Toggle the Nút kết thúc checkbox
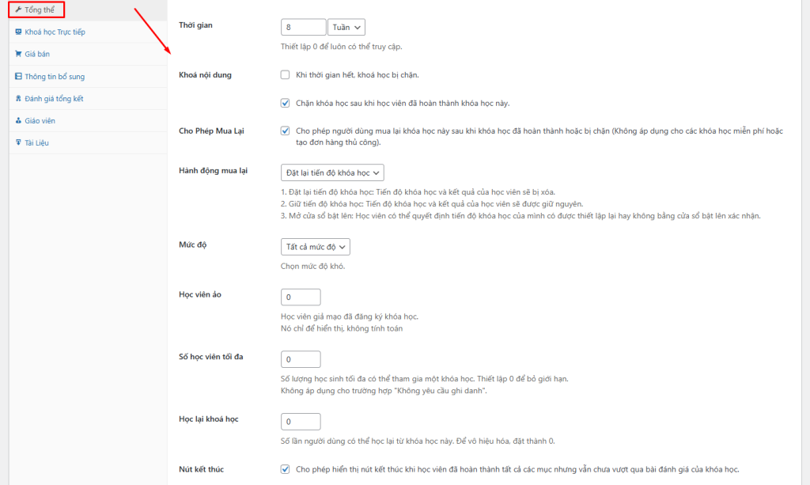This screenshot has height=485, width=810. pyautogui.click(x=286, y=469)
